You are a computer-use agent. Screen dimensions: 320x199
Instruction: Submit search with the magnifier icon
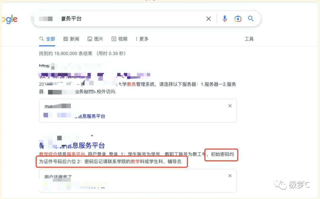click(x=251, y=19)
